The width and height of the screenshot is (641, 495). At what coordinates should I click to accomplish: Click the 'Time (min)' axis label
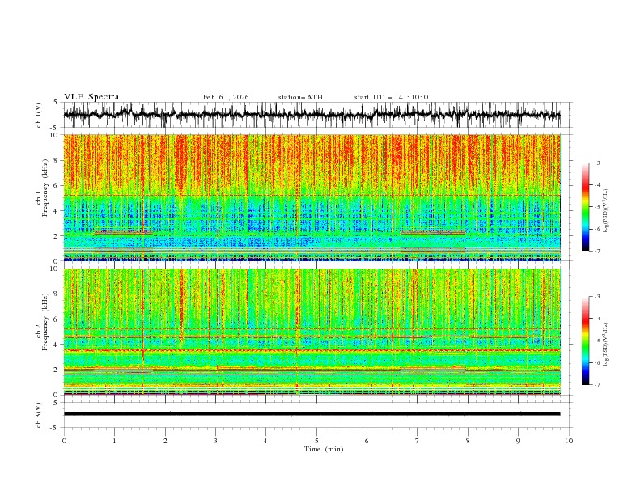324,449
